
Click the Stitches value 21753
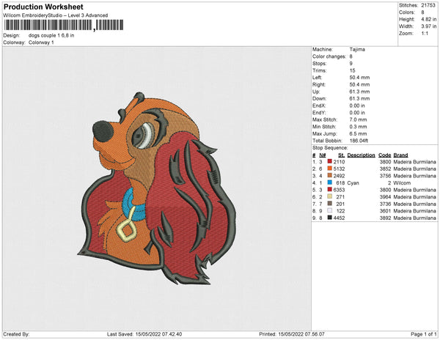pyautogui.click(x=428, y=5)
